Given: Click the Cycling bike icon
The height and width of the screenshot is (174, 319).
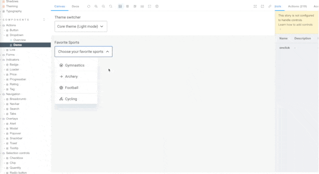Looking at the screenshot, I should (x=61, y=99).
